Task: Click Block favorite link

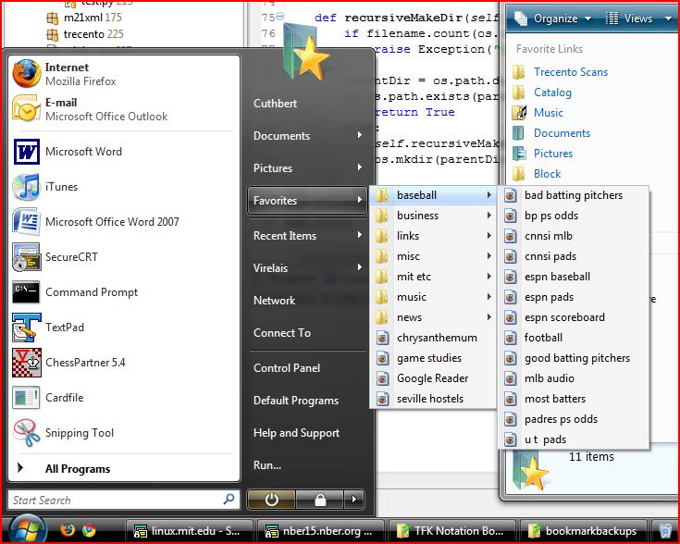Action: (x=548, y=174)
